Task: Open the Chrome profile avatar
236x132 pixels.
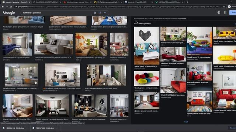Action: 229,7
